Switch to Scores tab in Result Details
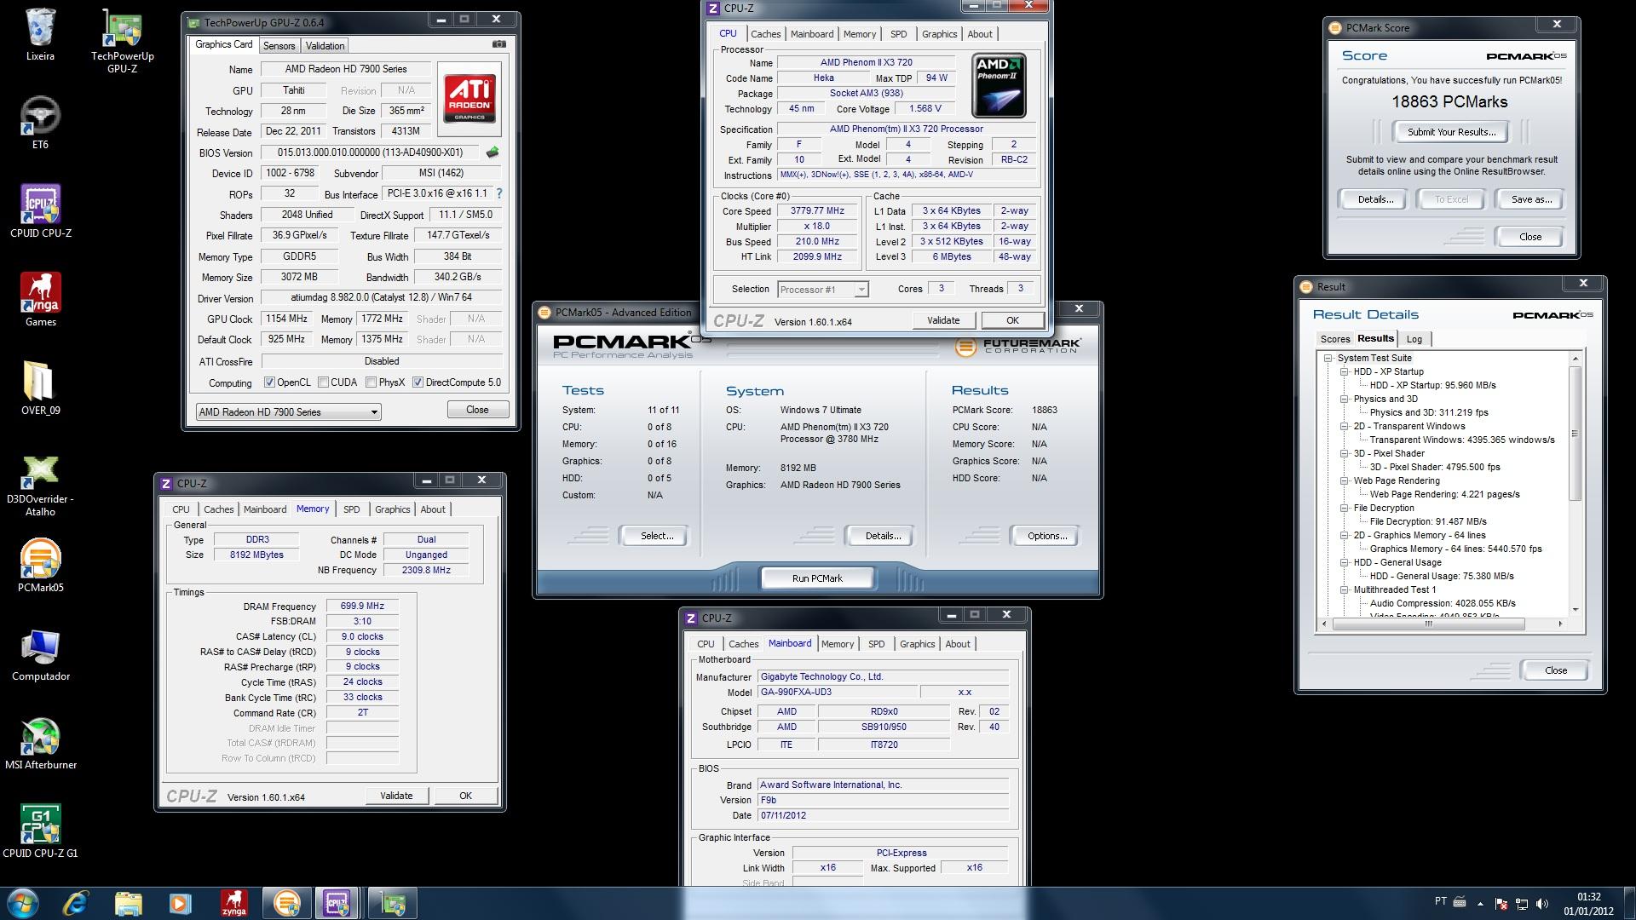This screenshot has width=1636, height=920. click(x=1335, y=339)
